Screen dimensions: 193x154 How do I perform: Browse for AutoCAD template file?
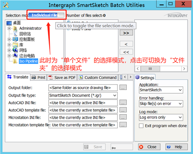tap(123, 110)
